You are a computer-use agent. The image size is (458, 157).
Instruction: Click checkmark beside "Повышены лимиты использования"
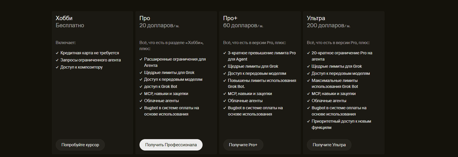click(225, 80)
